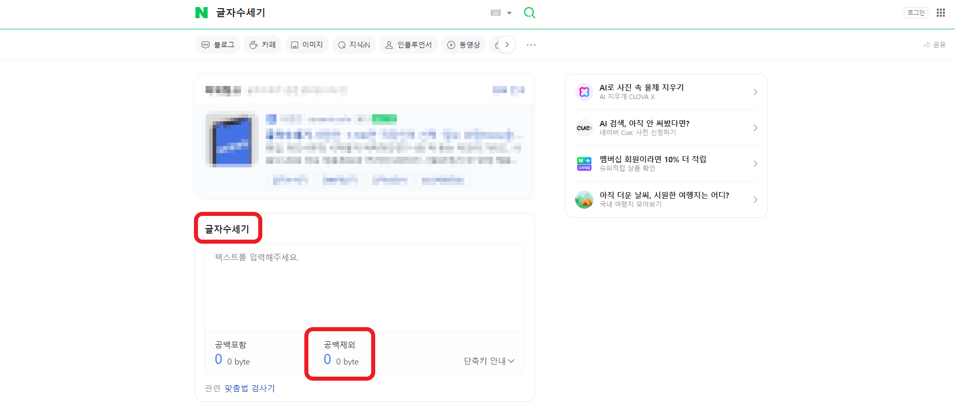Image resolution: width=955 pixels, height=409 pixels.
Task: Select the 동영상 tab
Action: pyautogui.click(x=464, y=45)
